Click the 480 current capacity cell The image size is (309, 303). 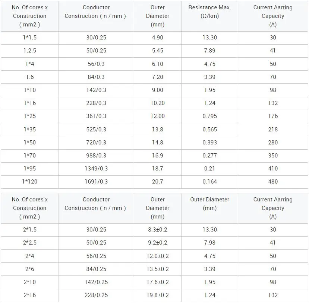(x=273, y=182)
